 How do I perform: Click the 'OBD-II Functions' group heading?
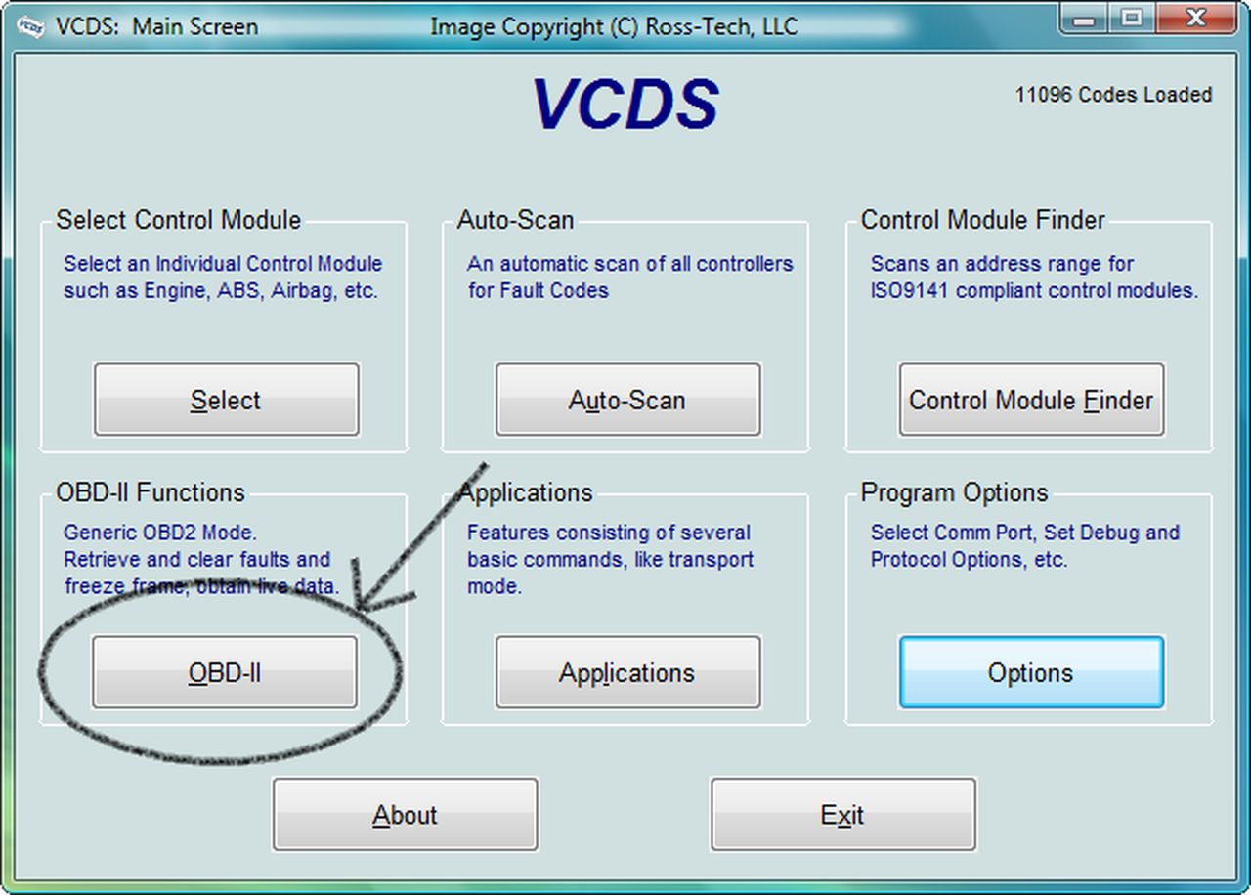151,492
